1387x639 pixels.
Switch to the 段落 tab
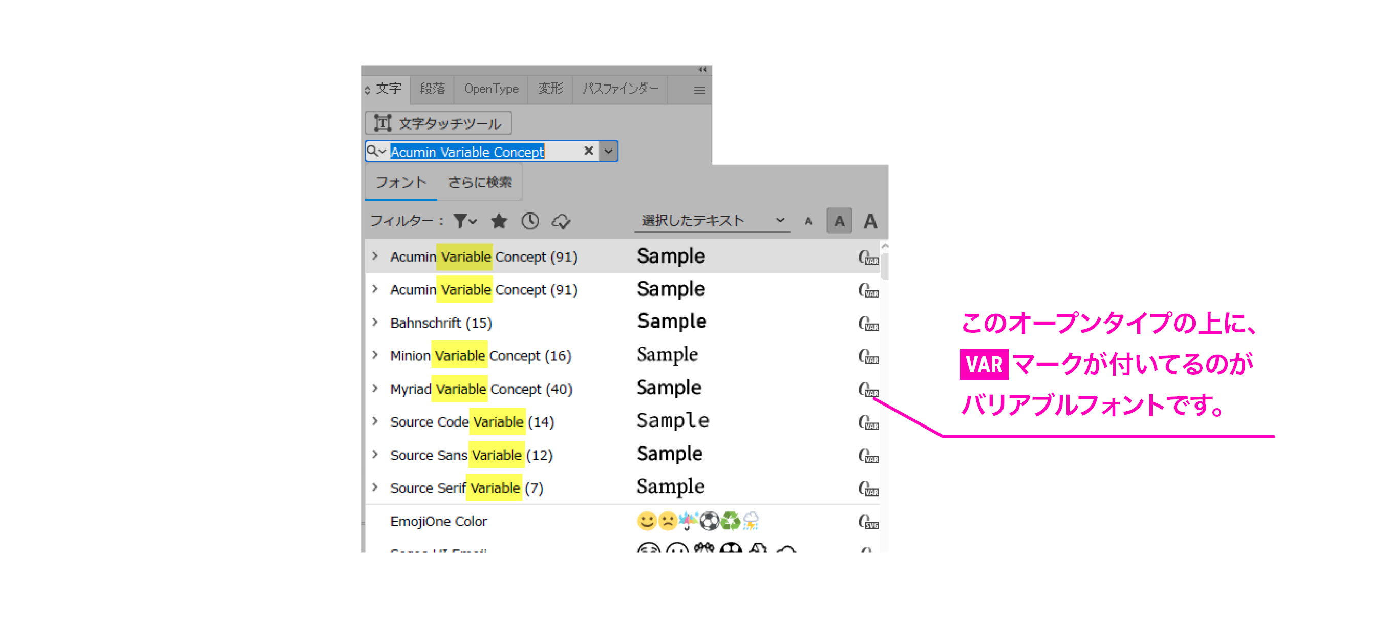point(432,89)
